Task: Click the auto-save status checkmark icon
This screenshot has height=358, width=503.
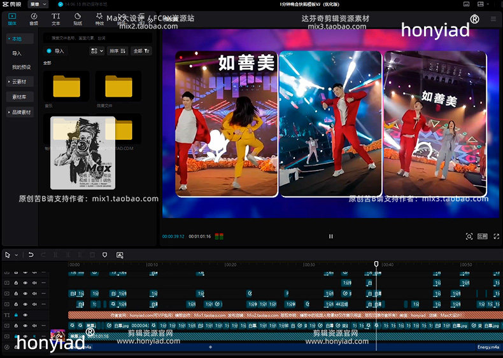Action: pyautogui.click(x=60, y=4)
